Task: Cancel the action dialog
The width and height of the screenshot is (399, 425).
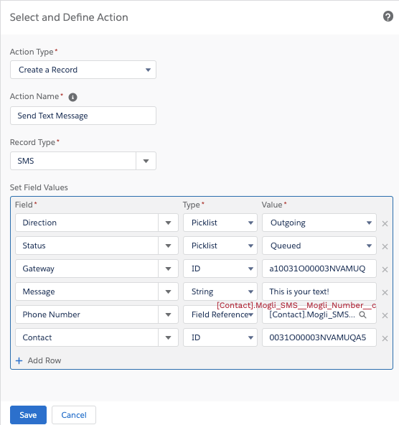Action: click(74, 415)
